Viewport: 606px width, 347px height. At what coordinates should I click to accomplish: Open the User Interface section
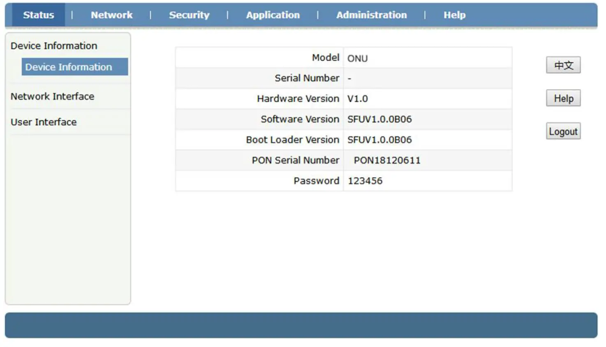43,122
